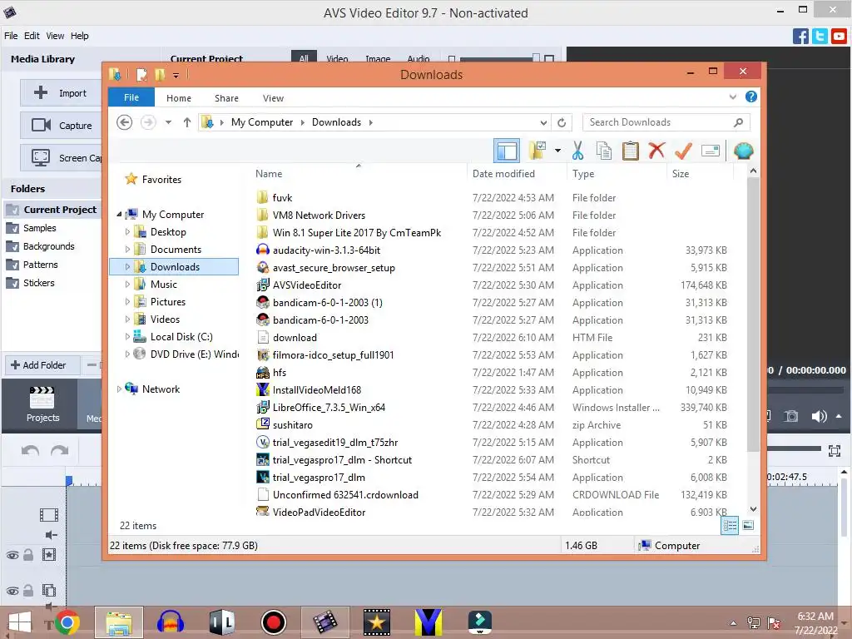Open AVS Facebook icon link
The height and width of the screenshot is (639, 852).
tap(800, 36)
